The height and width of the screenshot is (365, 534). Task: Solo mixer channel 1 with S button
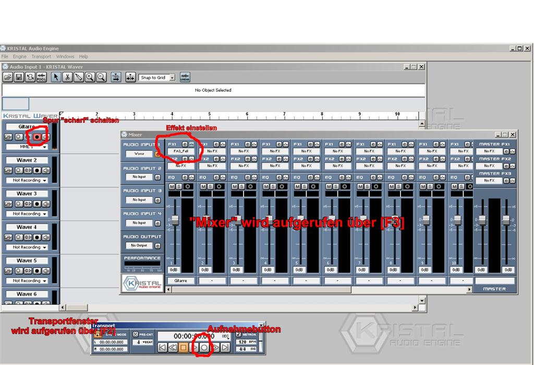click(178, 187)
